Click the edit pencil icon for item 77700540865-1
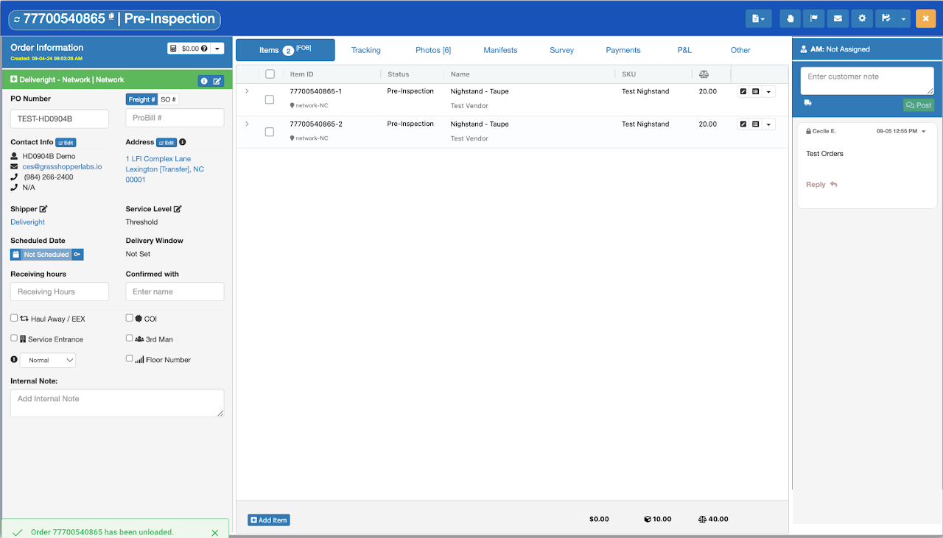This screenshot has height=538, width=943. coord(743,92)
